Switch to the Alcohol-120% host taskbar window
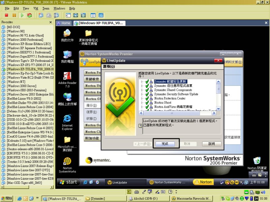Screen dimensions: 270x202 [148, 199]
